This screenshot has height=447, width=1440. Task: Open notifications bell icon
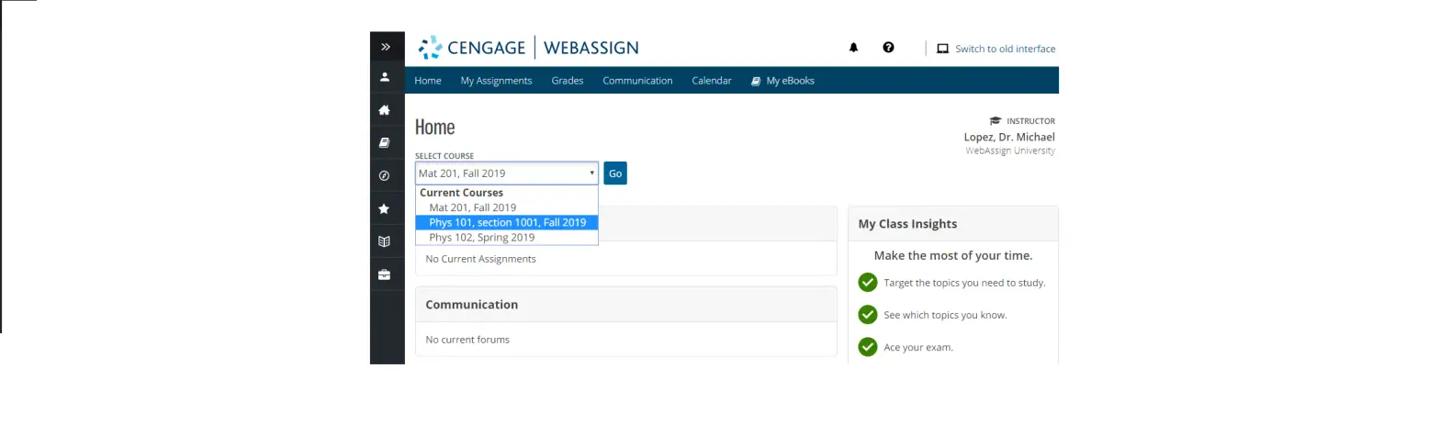853,48
